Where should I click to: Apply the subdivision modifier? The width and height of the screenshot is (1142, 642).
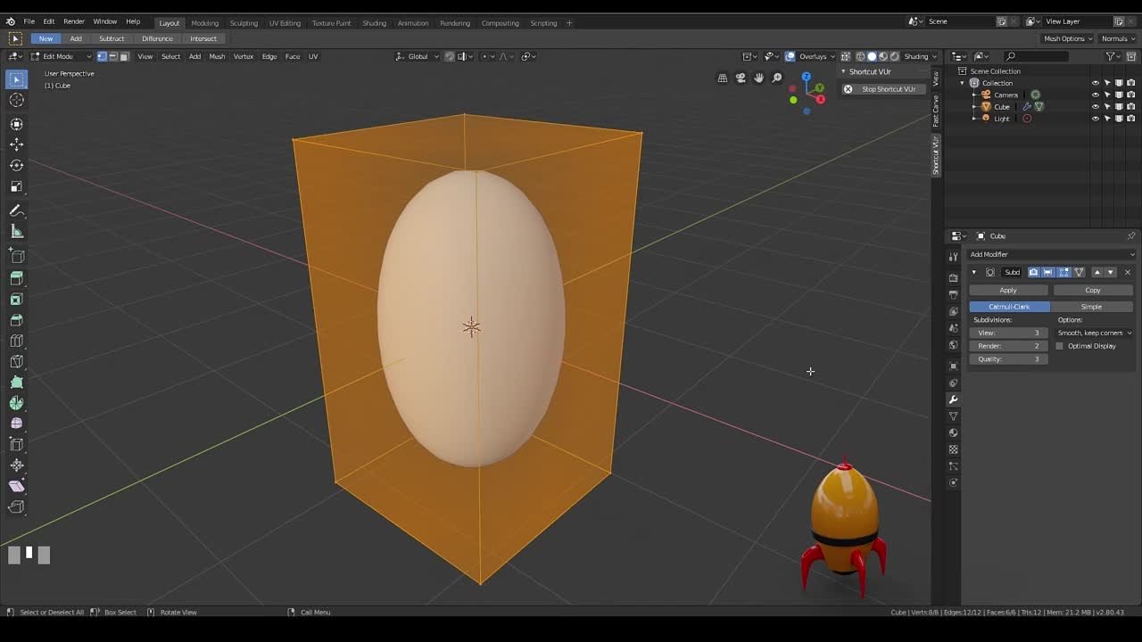(1008, 290)
